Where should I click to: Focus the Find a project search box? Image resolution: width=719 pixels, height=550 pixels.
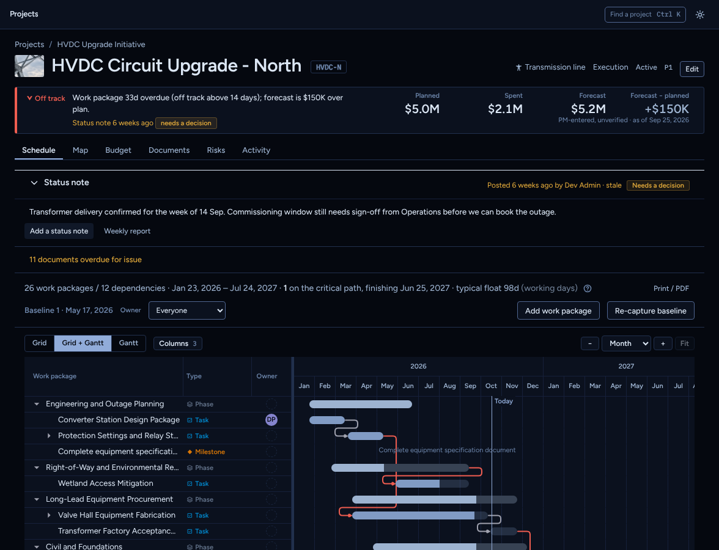click(645, 15)
